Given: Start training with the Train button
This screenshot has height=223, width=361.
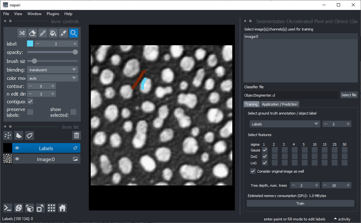Looking at the screenshot, I should pos(300,203).
